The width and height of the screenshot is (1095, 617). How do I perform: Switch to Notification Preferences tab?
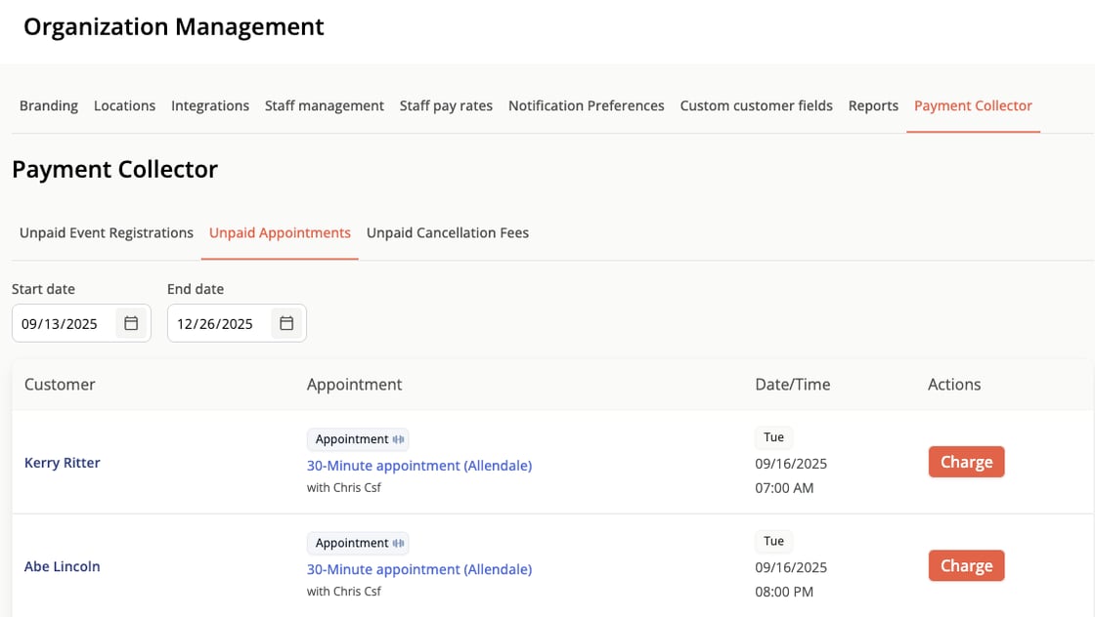pos(587,105)
